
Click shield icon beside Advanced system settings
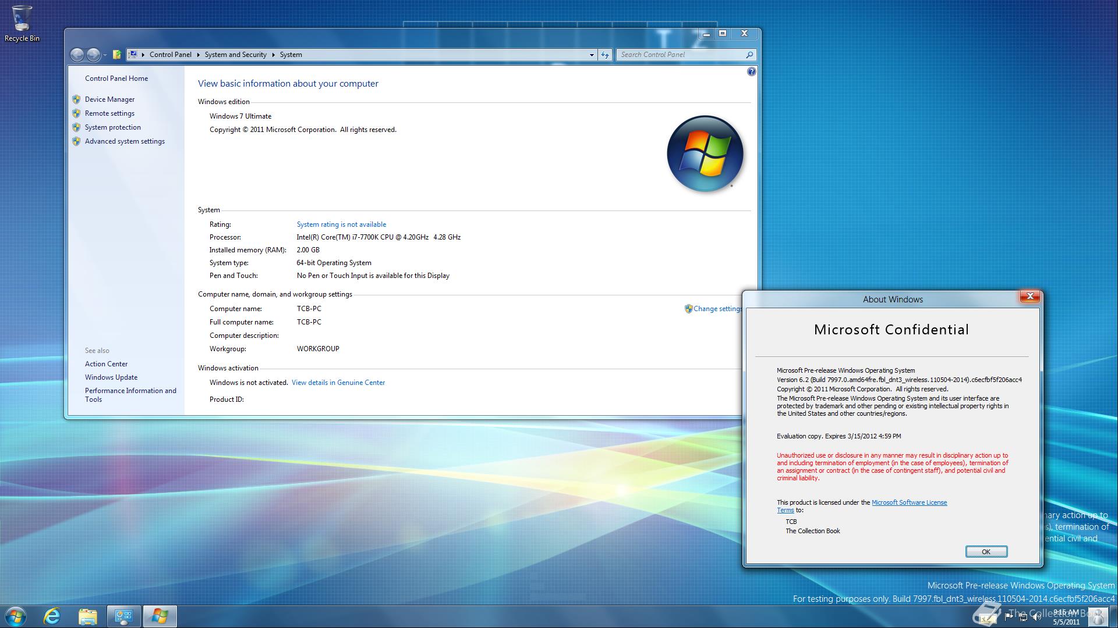(76, 141)
